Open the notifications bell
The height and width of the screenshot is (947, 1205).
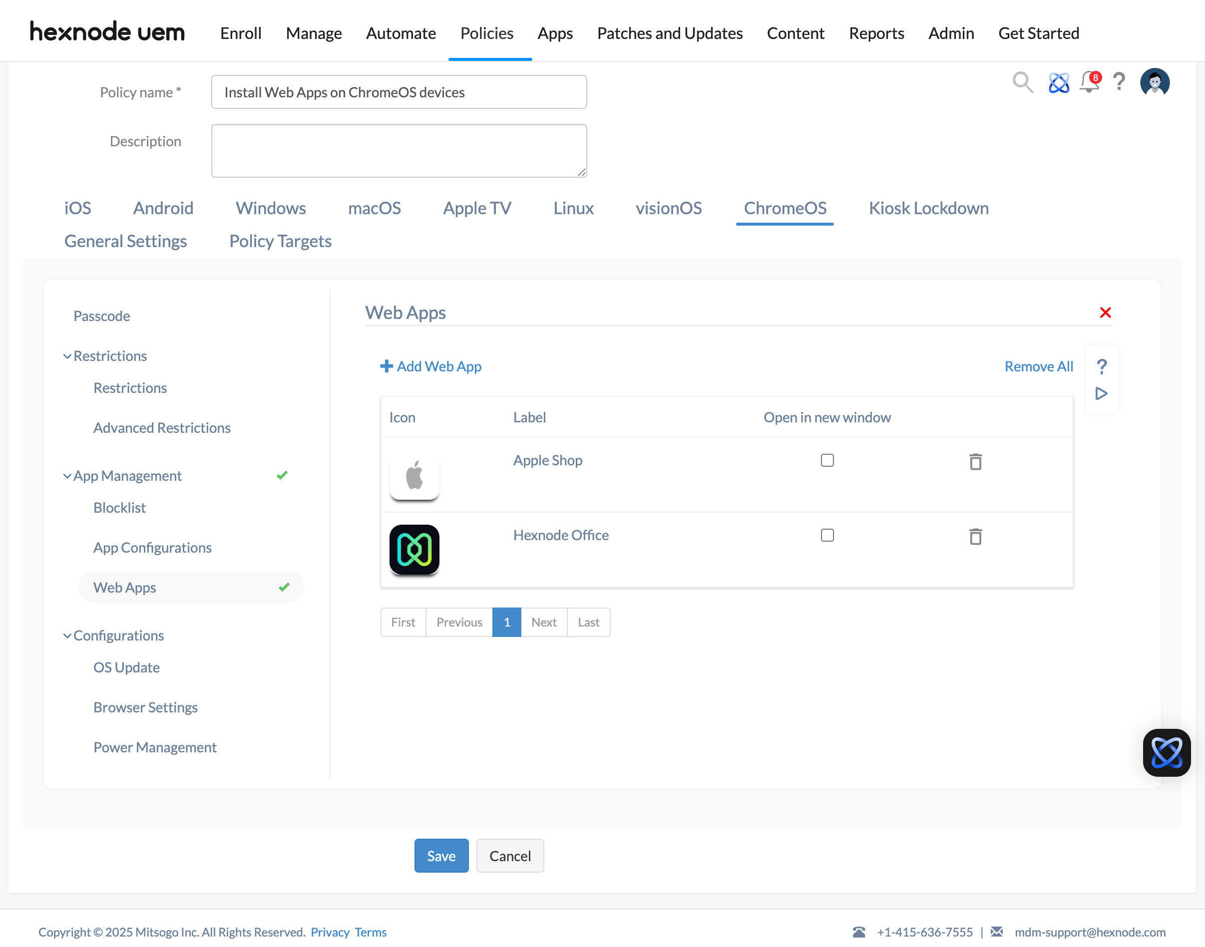coord(1090,82)
